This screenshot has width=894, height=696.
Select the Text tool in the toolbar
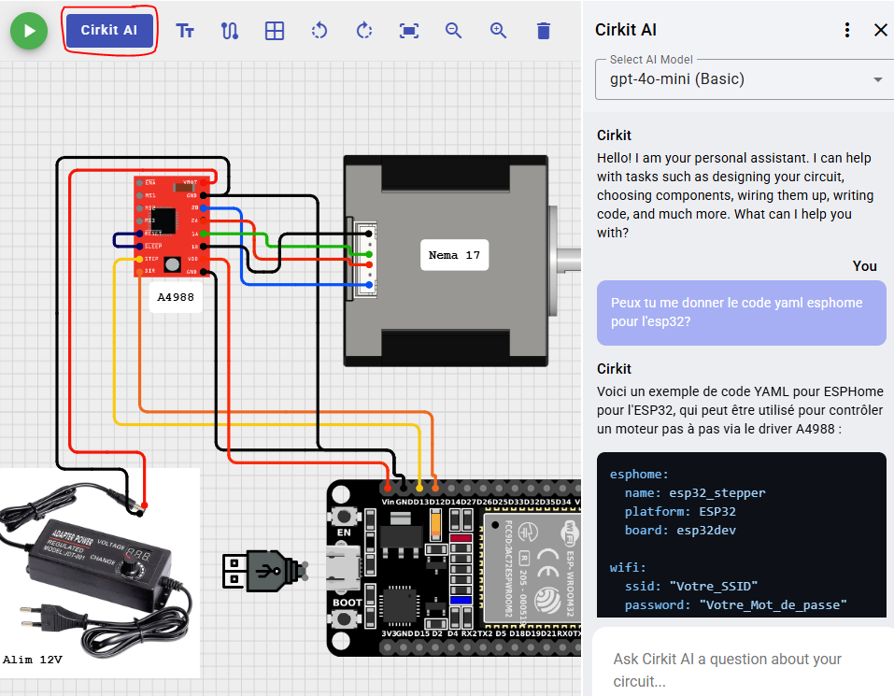click(185, 30)
